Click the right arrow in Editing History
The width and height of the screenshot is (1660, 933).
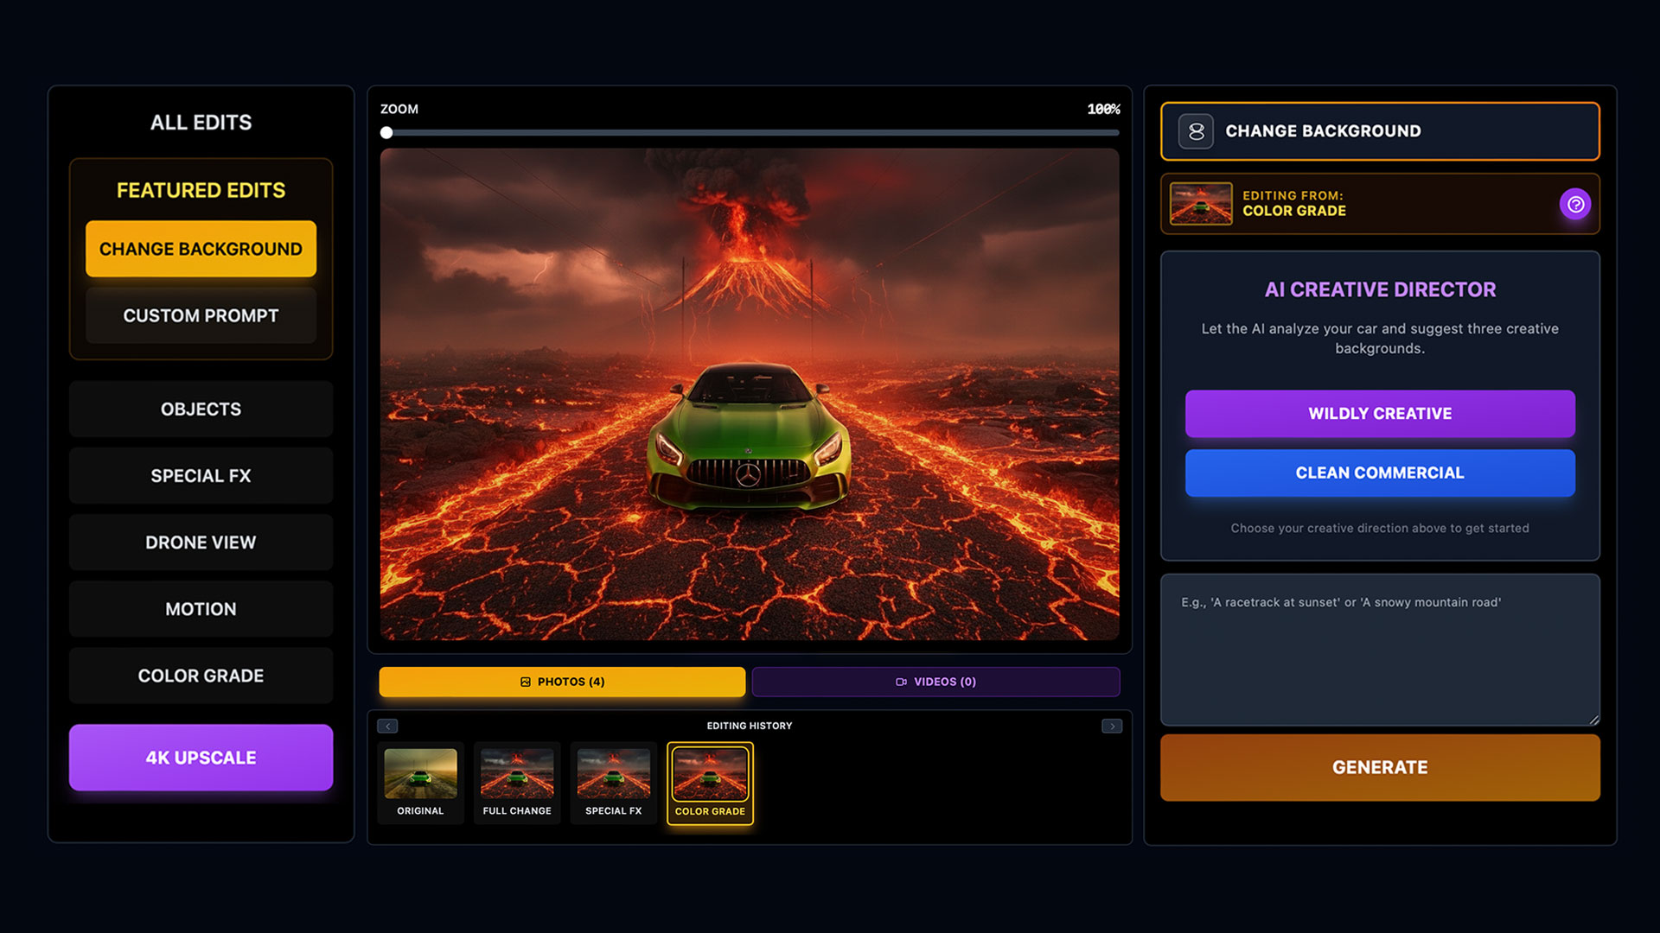(x=1113, y=726)
